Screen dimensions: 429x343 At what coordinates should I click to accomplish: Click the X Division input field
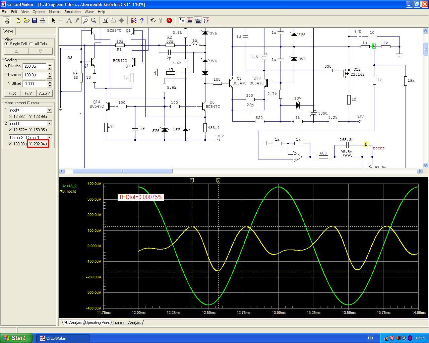tap(35, 66)
